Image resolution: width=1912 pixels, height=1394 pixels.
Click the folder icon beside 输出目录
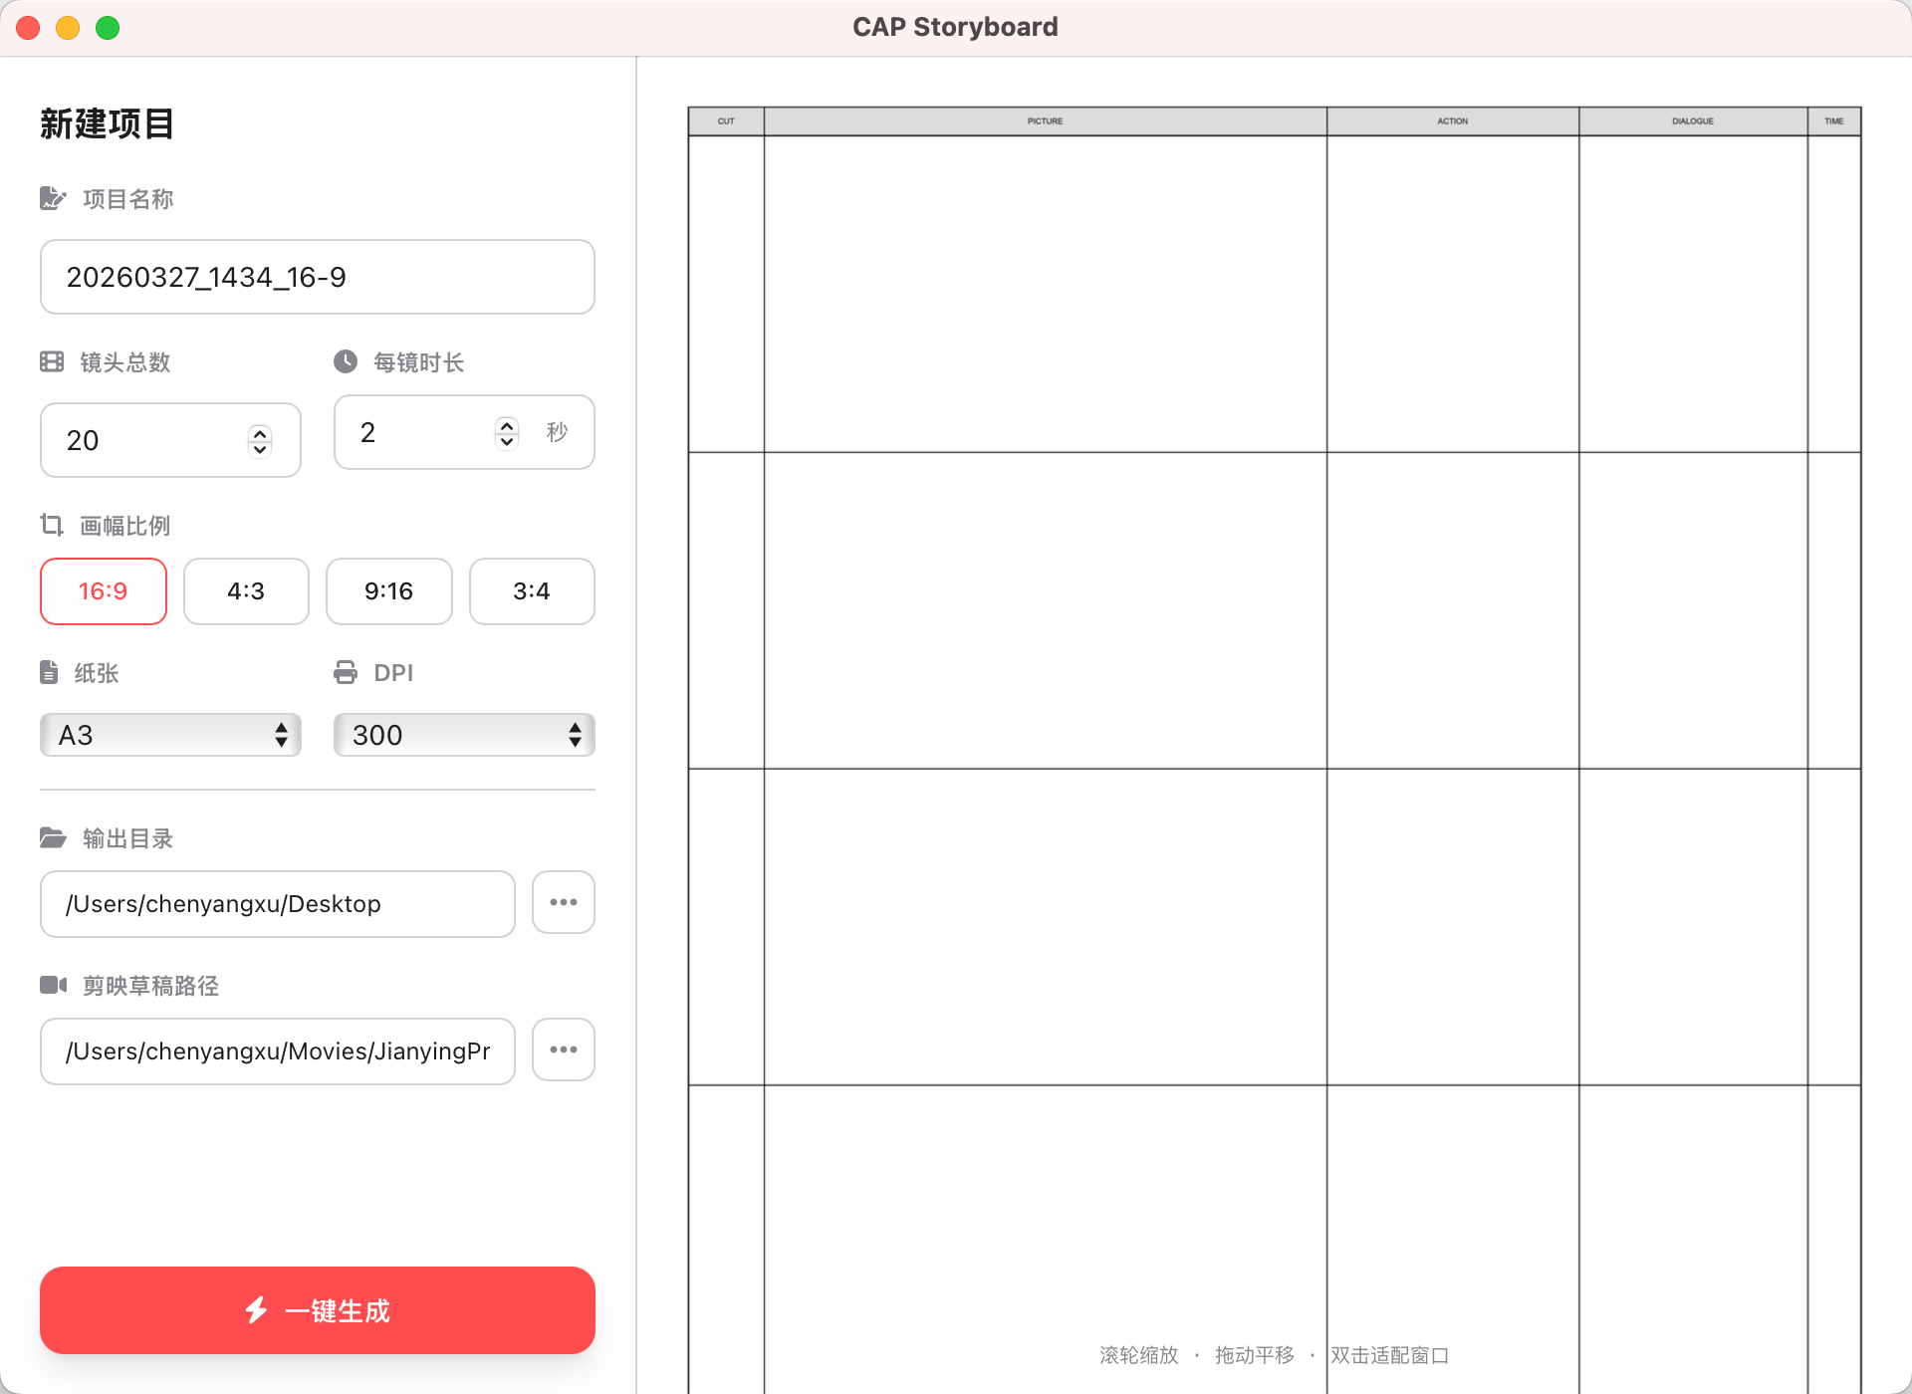pyautogui.click(x=54, y=837)
